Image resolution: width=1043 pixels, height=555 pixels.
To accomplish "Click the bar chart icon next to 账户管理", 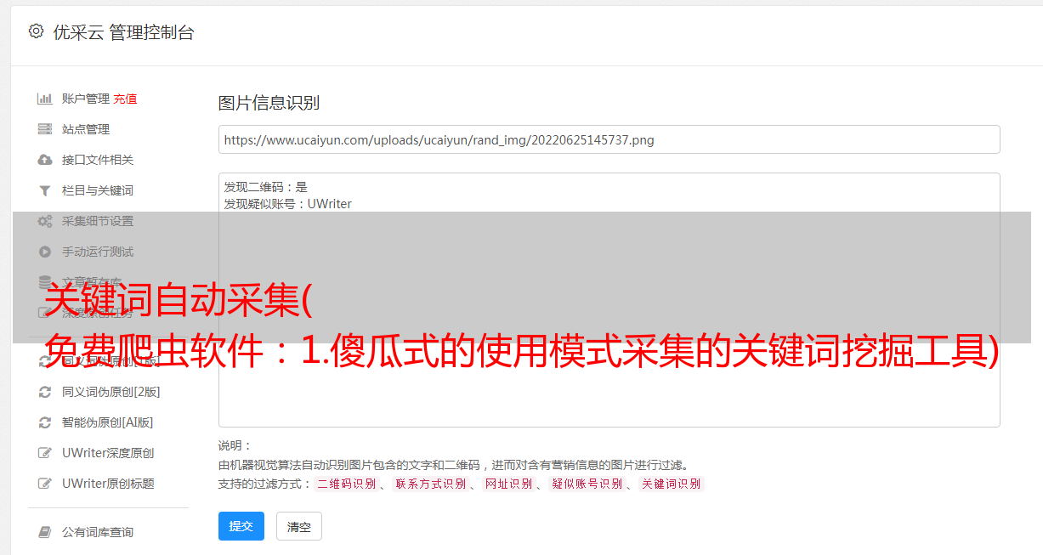I will coord(45,99).
